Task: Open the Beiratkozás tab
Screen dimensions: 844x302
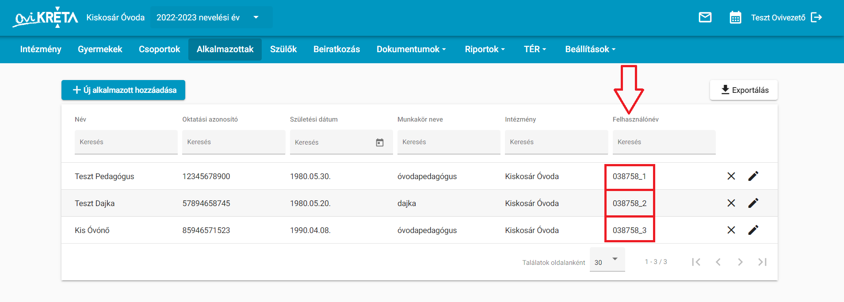Action: 336,49
